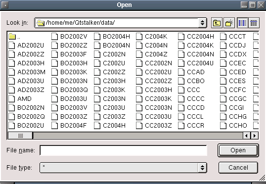Select file name BO2003K
This screenshot has height=184, width=266.
click(x=74, y=72)
